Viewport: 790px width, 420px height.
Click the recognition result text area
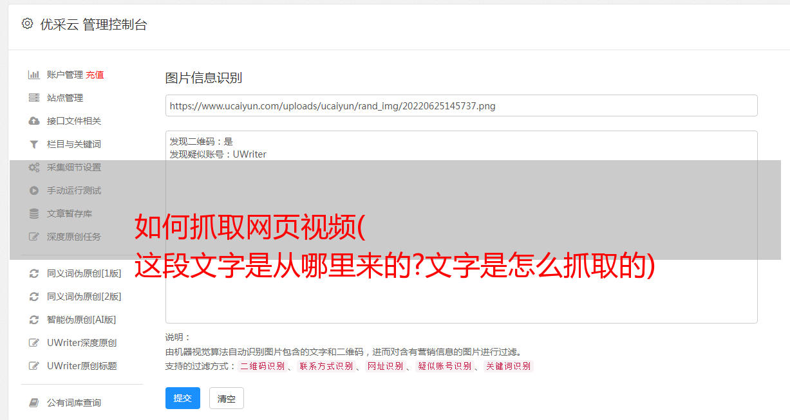(x=461, y=226)
